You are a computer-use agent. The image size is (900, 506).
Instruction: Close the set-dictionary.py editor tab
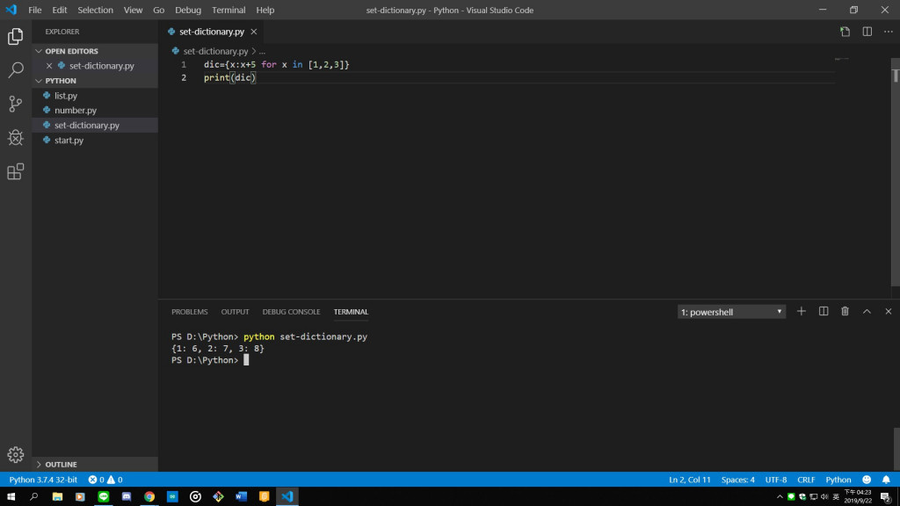[x=254, y=32]
